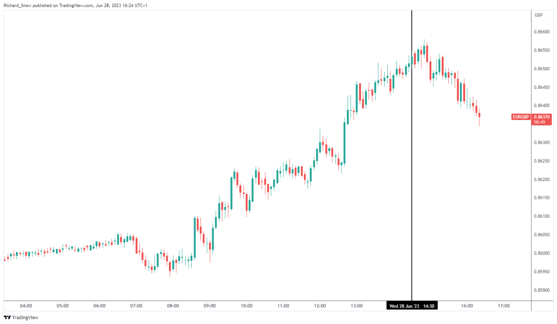Select the 14:30 date crosshair label

412,306
